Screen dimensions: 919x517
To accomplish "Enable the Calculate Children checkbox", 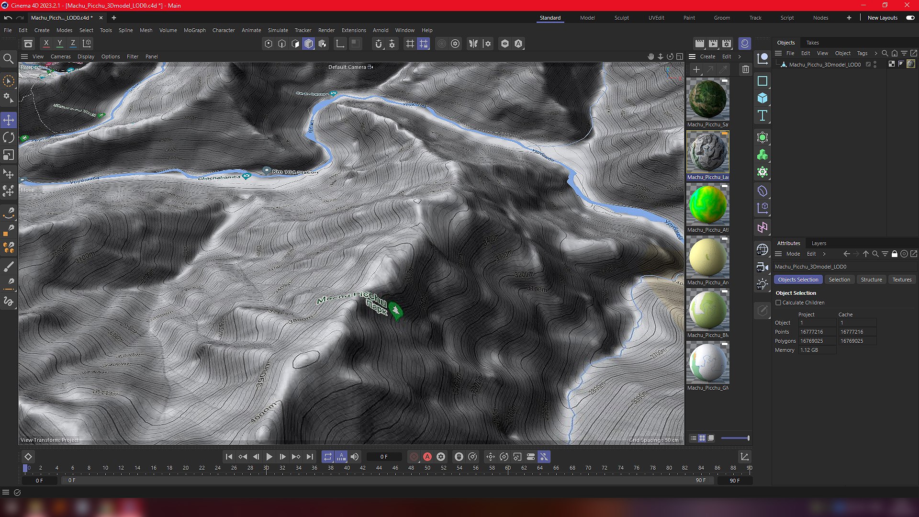I will point(778,303).
